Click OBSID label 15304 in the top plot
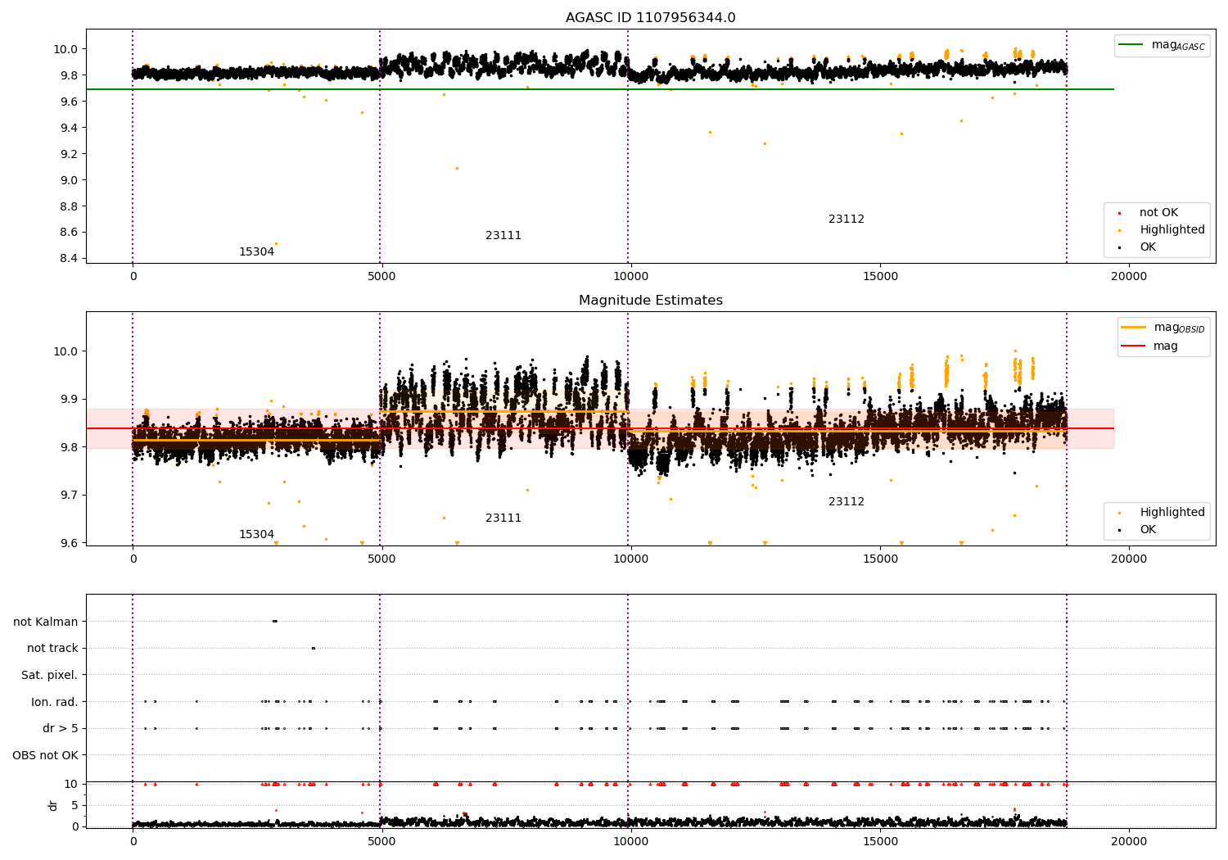 [256, 252]
